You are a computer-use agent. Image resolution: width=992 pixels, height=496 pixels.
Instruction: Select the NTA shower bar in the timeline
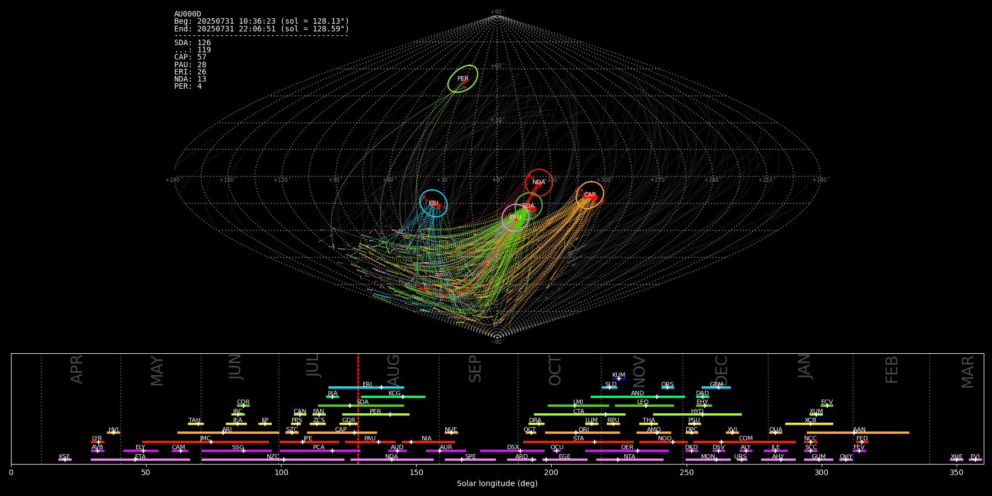click(x=629, y=460)
